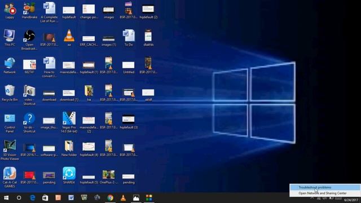Select the BSR-2016.1... video file
The height and width of the screenshot is (203, 361).
tap(29, 149)
